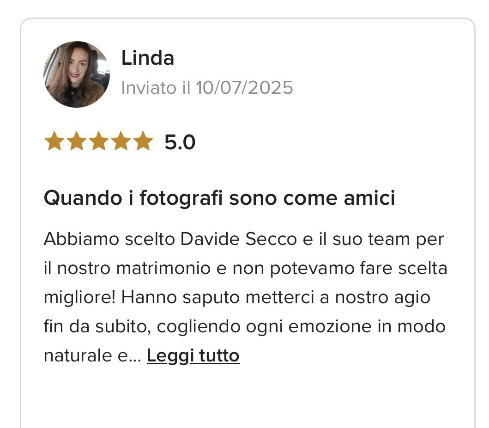Image resolution: width=489 pixels, height=428 pixels.
Task: Click the fourth gold rating star
Action: point(121,141)
